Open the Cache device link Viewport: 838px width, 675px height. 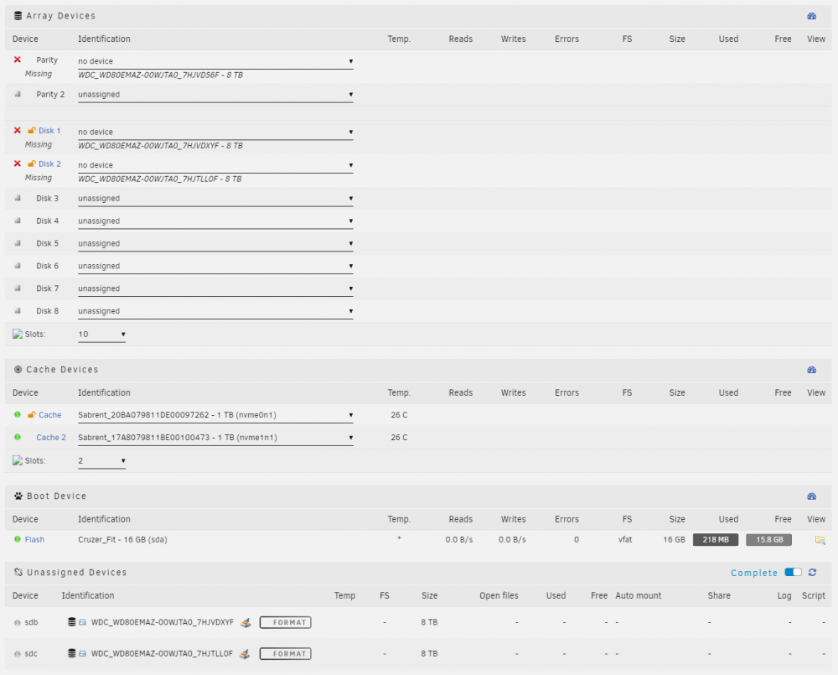pyautogui.click(x=49, y=414)
